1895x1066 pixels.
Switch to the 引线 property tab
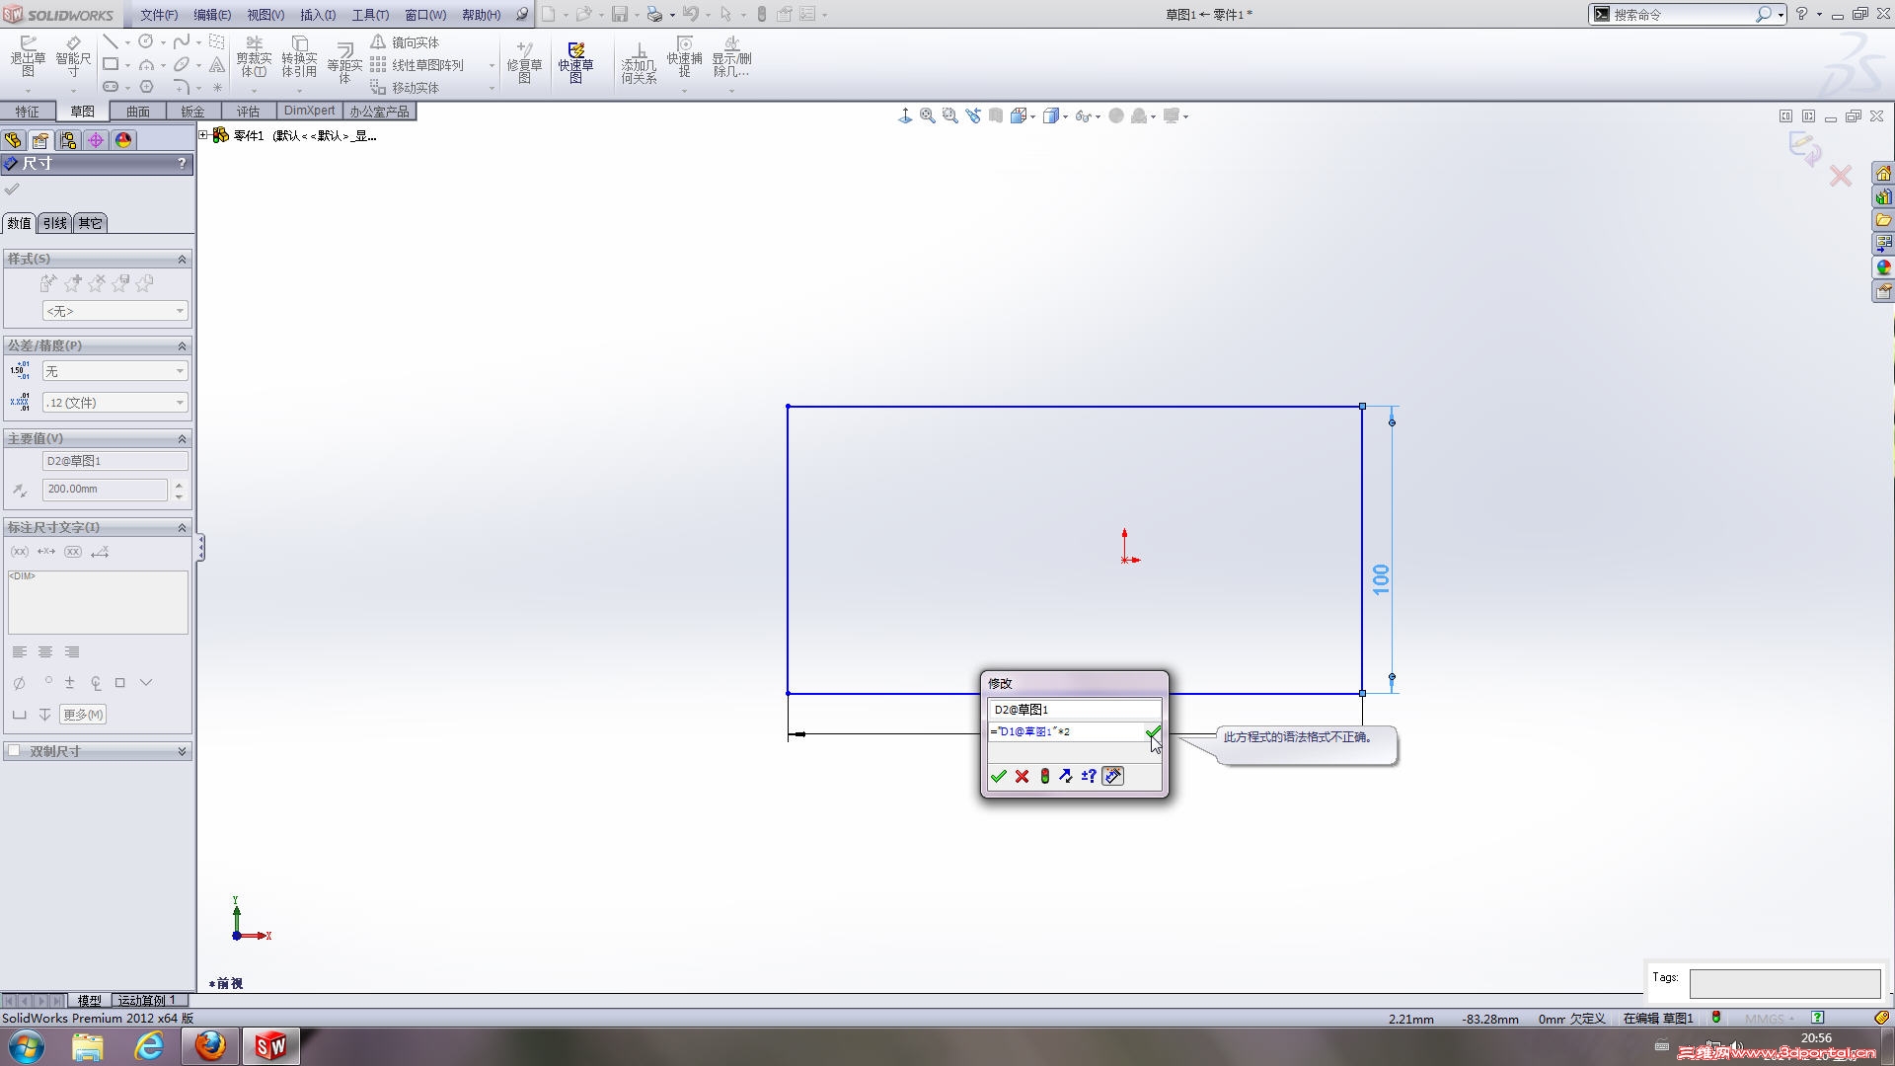[55, 223]
